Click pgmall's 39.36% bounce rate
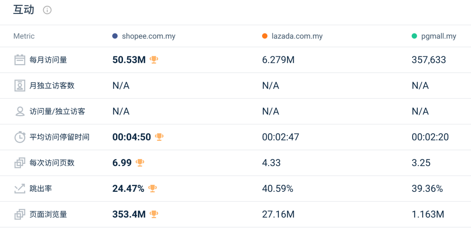 pos(427,189)
